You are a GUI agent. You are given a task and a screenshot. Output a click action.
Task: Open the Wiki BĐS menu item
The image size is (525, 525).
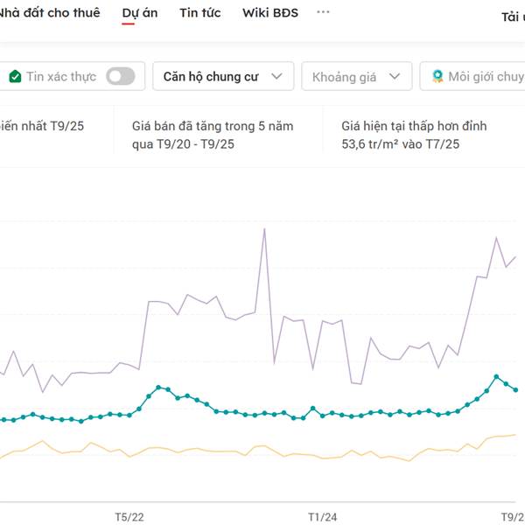tap(269, 13)
